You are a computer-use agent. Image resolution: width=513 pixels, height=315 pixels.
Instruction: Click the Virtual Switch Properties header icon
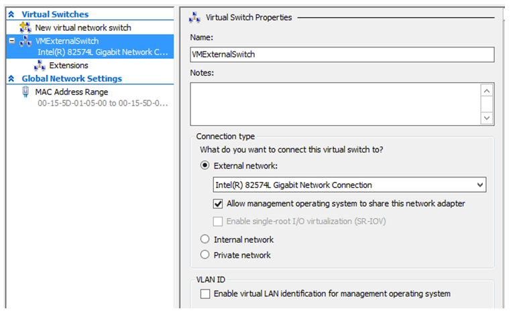point(194,17)
